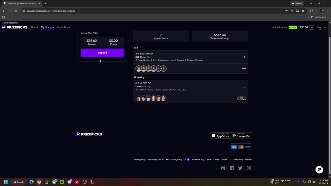
Task: Click first player avatar in upcoming lineup
Action: coord(138,98)
